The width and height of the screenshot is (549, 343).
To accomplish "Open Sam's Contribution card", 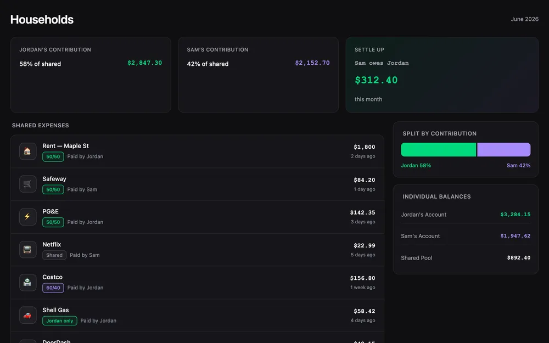I will [259, 75].
